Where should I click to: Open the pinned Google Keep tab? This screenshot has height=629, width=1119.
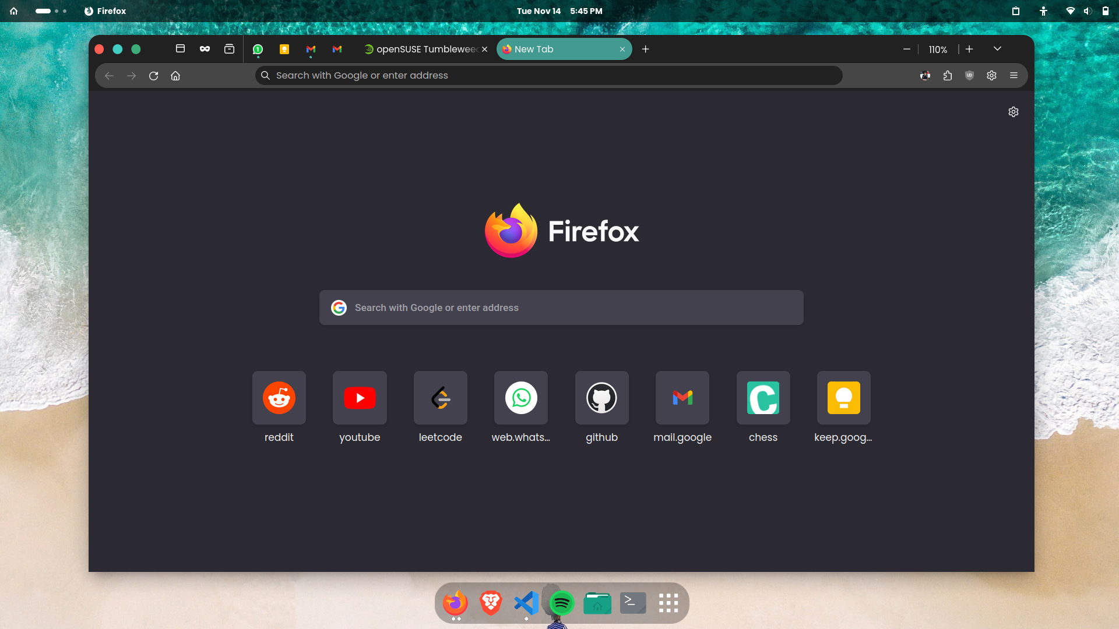[284, 50]
